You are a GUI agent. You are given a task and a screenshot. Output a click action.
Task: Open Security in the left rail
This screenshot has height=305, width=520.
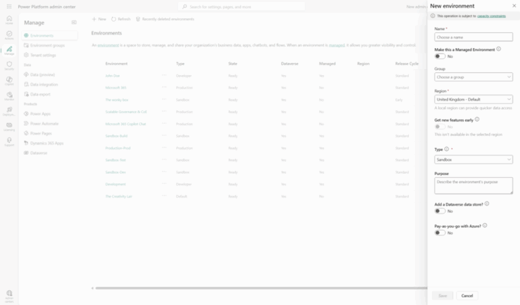(x=9, y=66)
